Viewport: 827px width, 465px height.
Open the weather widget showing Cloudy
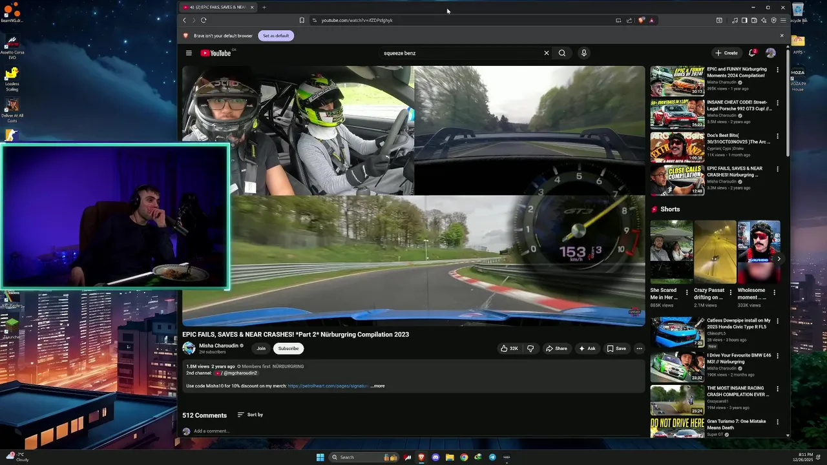click(x=18, y=457)
